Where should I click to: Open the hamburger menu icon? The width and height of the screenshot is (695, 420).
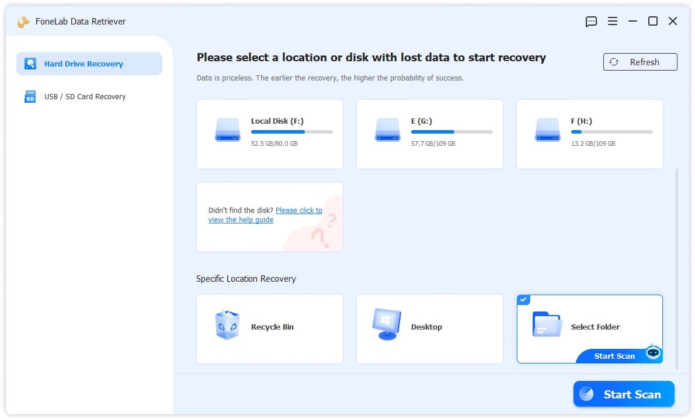(x=612, y=21)
